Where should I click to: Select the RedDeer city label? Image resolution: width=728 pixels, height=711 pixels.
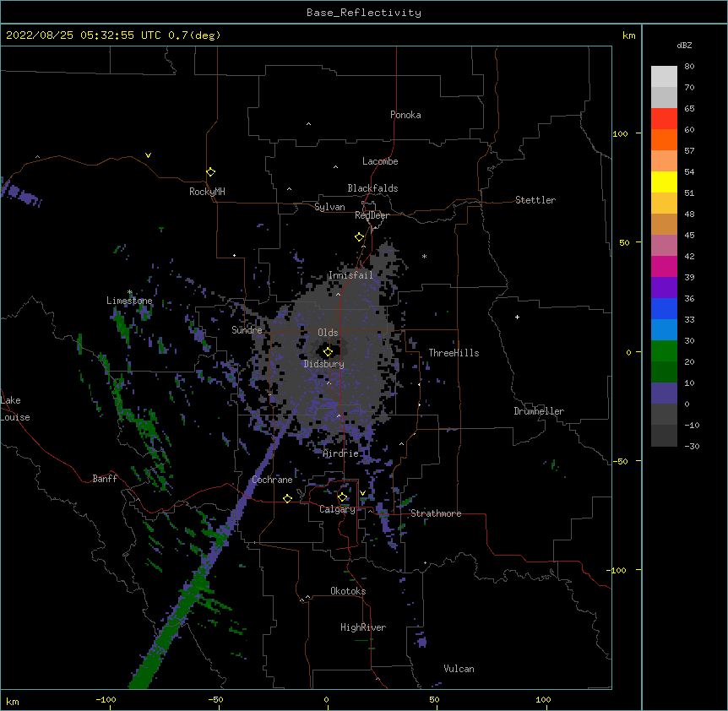pyautogui.click(x=372, y=215)
